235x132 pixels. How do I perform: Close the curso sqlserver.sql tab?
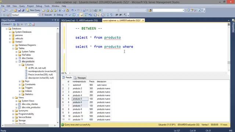tap(143, 21)
